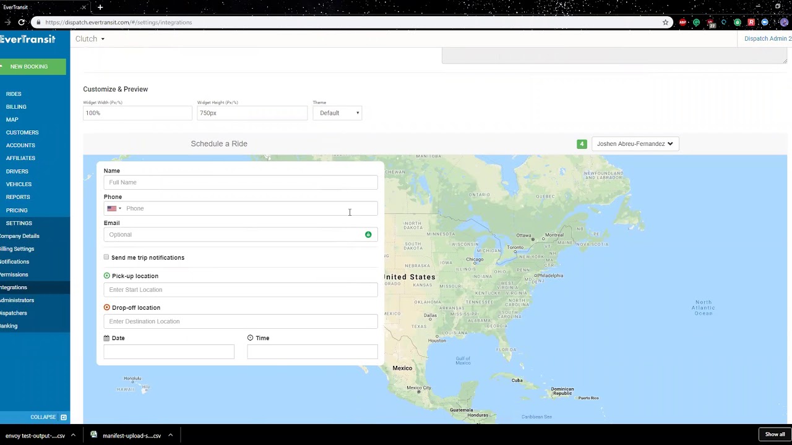
Task: Open the Dispatch Admin 2 account link
Action: (768, 39)
